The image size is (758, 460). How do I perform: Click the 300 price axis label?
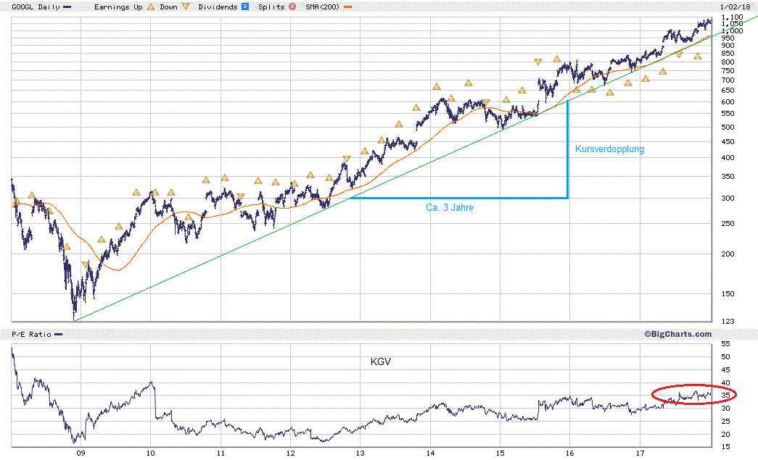click(x=728, y=198)
